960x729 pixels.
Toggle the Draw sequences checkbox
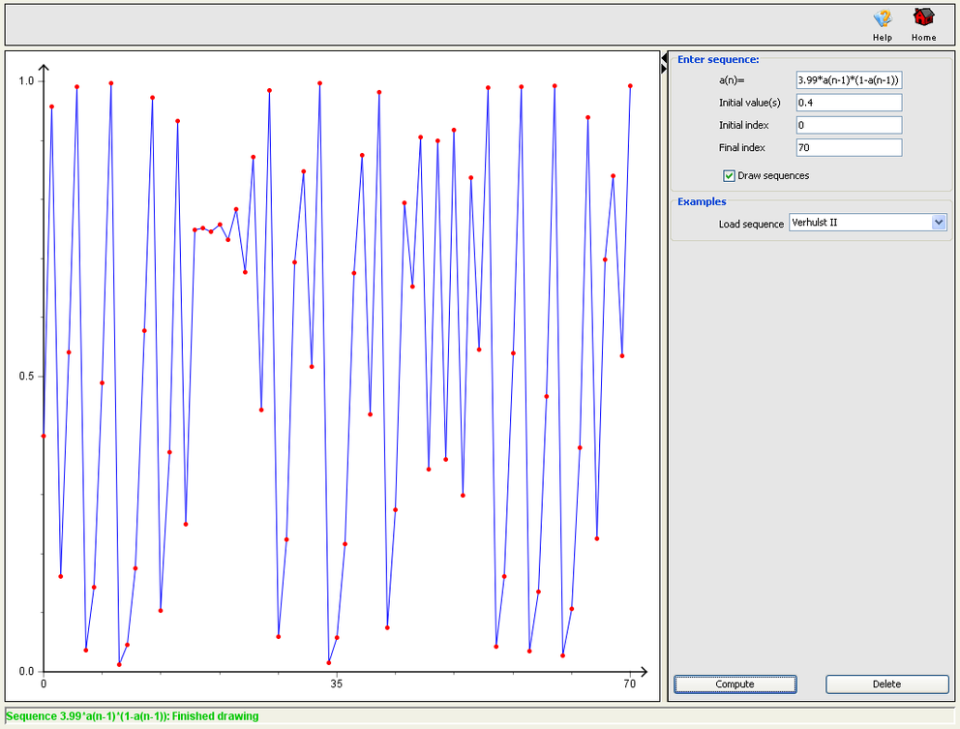[x=730, y=176]
